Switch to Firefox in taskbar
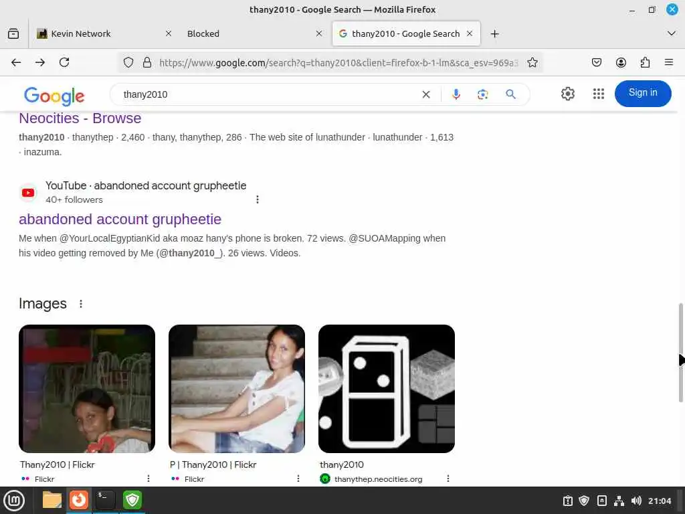The width and height of the screenshot is (685, 514). pos(79,500)
